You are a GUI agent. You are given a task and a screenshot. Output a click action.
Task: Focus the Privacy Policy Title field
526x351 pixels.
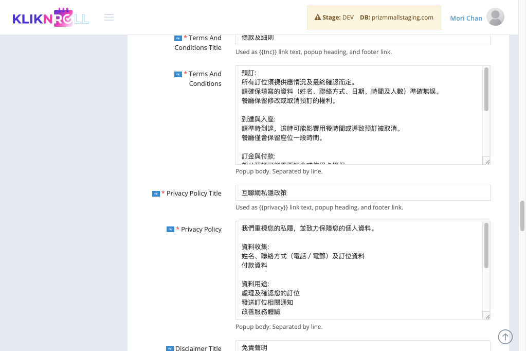[x=362, y=193]
